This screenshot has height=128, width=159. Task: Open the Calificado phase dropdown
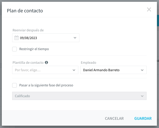coord(79,96)
